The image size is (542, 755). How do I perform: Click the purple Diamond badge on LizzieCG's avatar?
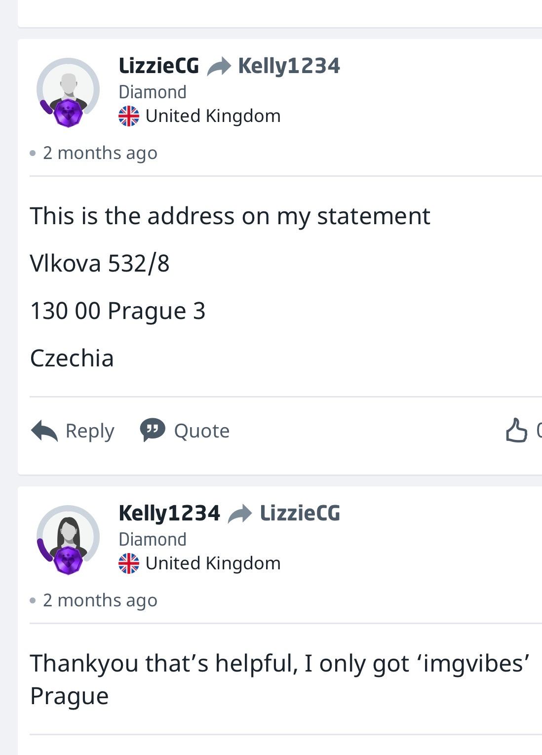(68, 113)
